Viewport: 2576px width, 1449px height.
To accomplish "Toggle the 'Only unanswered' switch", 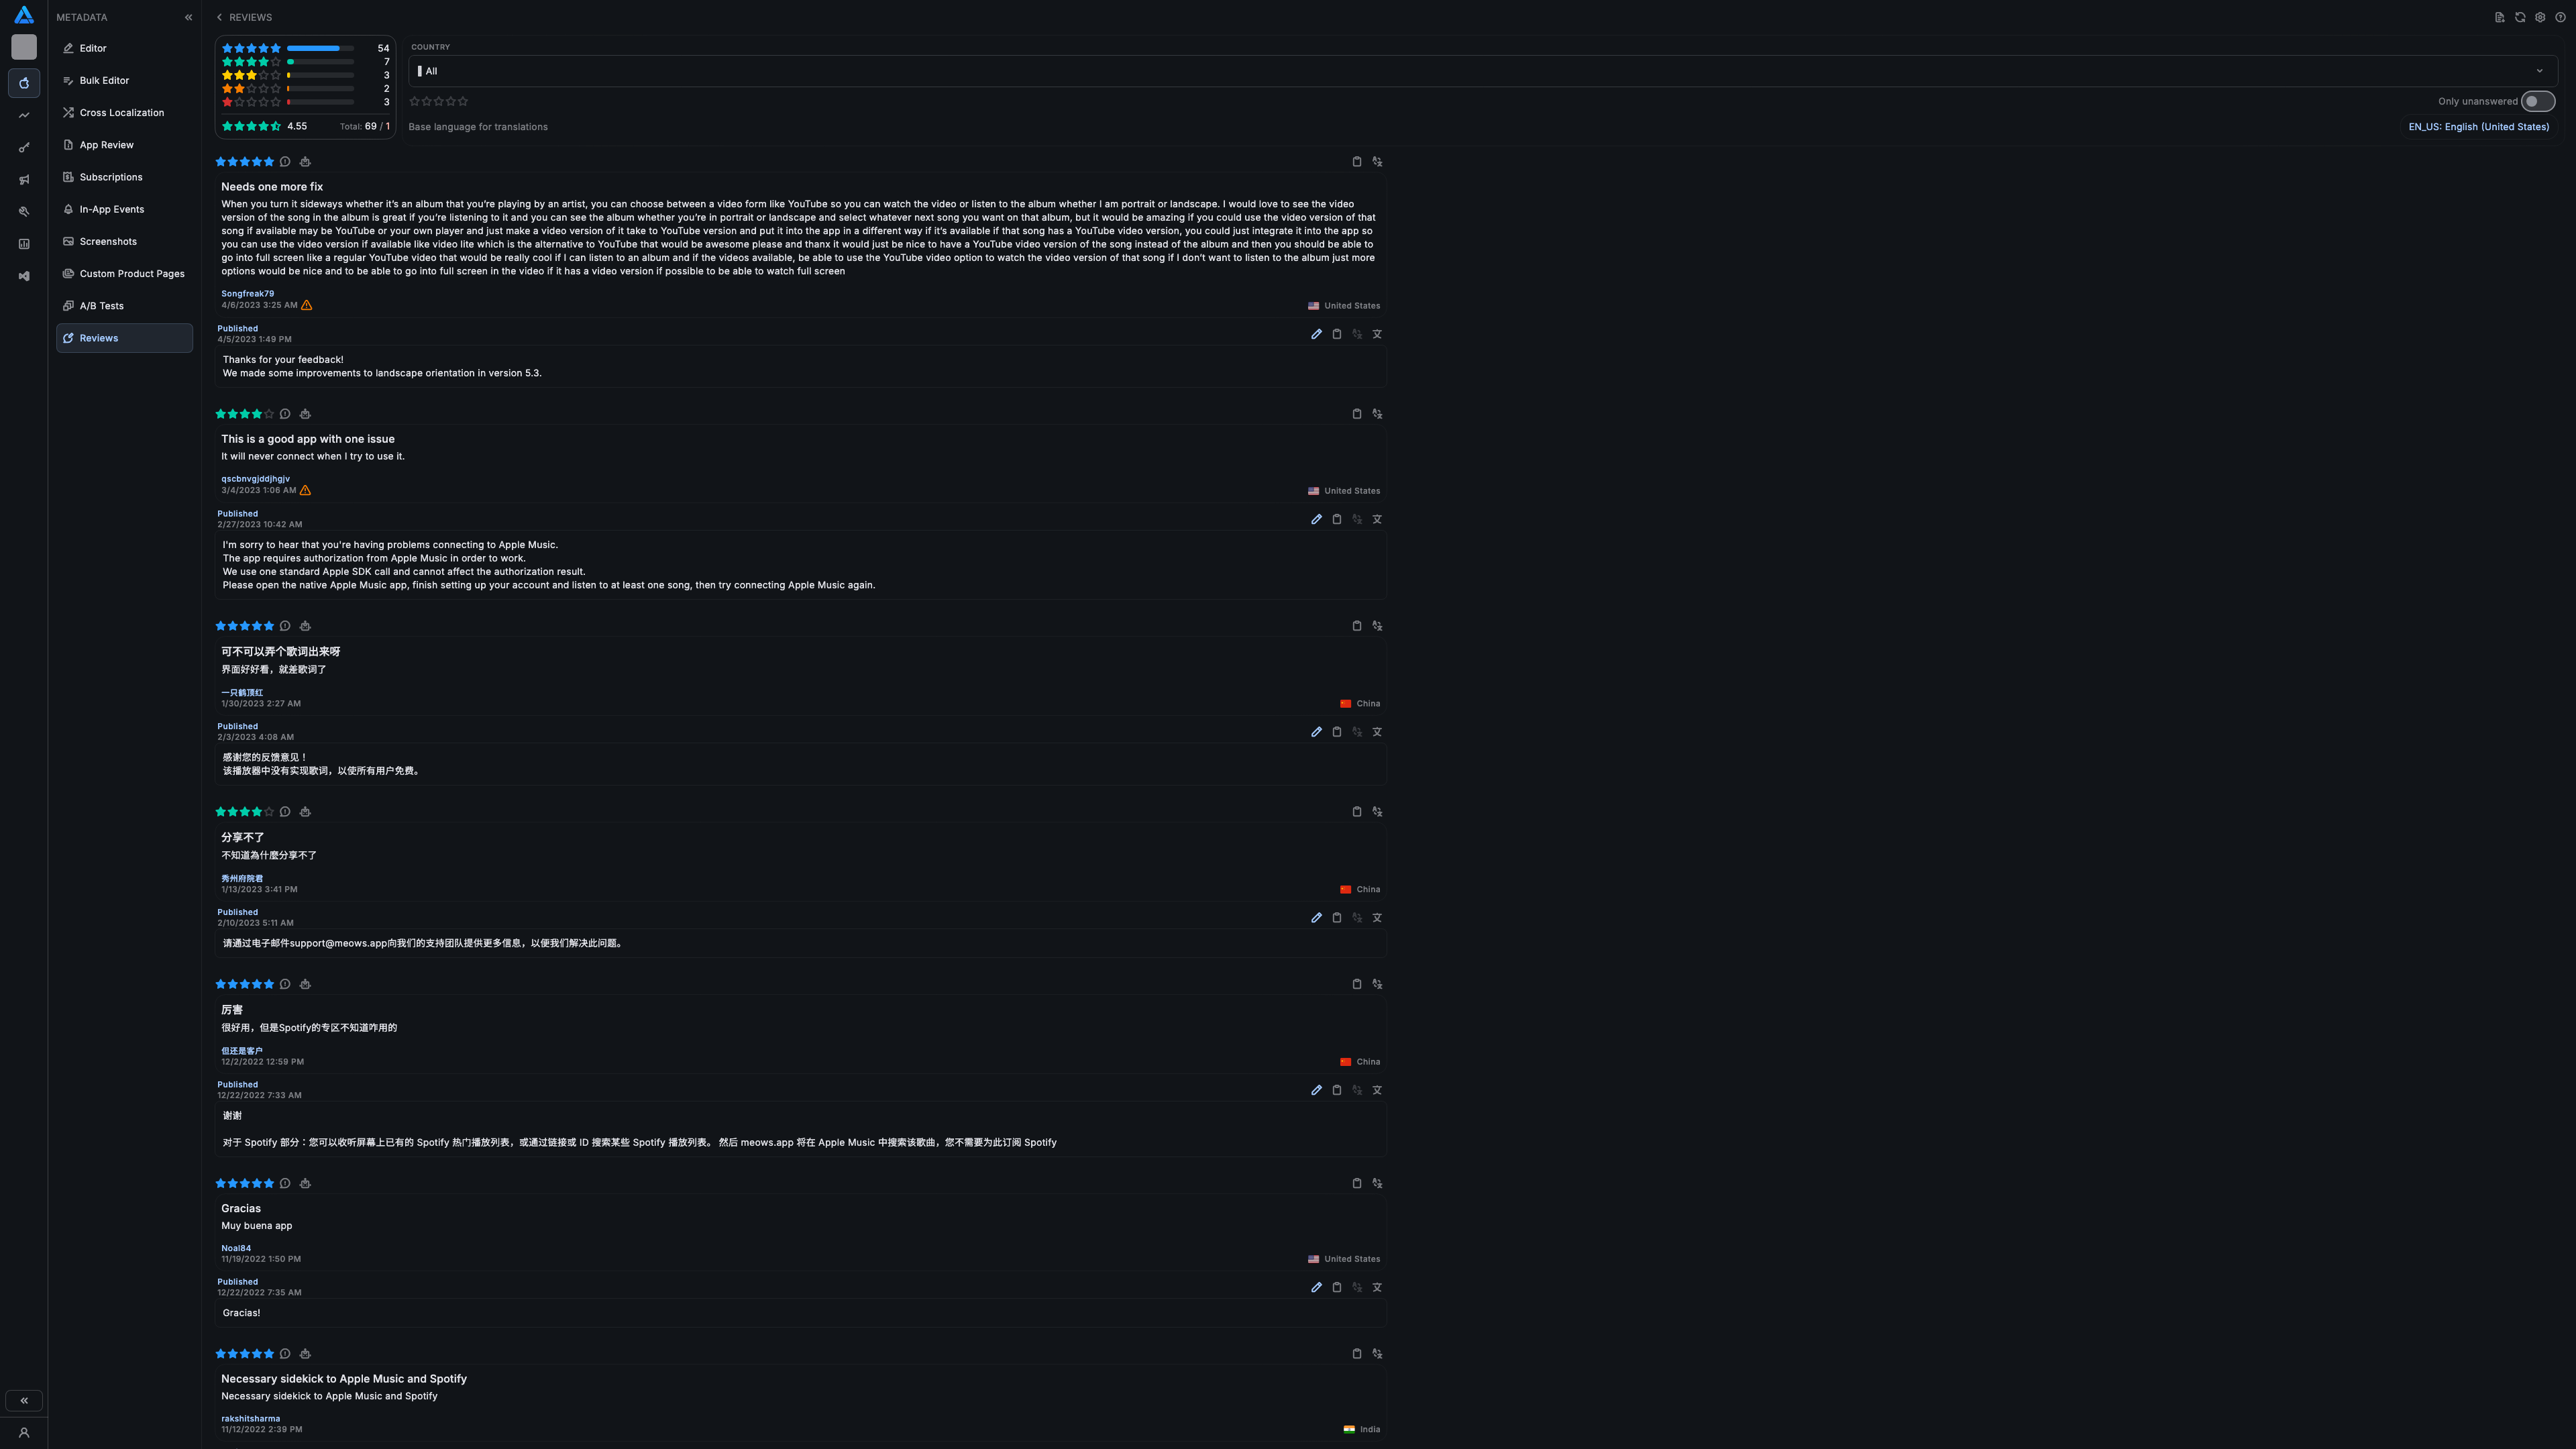I will click(x=2537, y=101).
